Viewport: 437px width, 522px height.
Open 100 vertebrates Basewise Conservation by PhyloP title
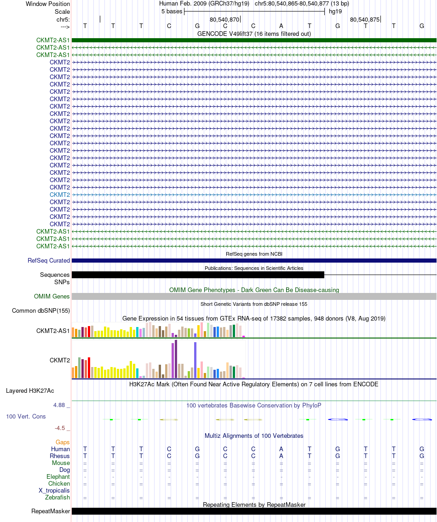click(254, 406)
